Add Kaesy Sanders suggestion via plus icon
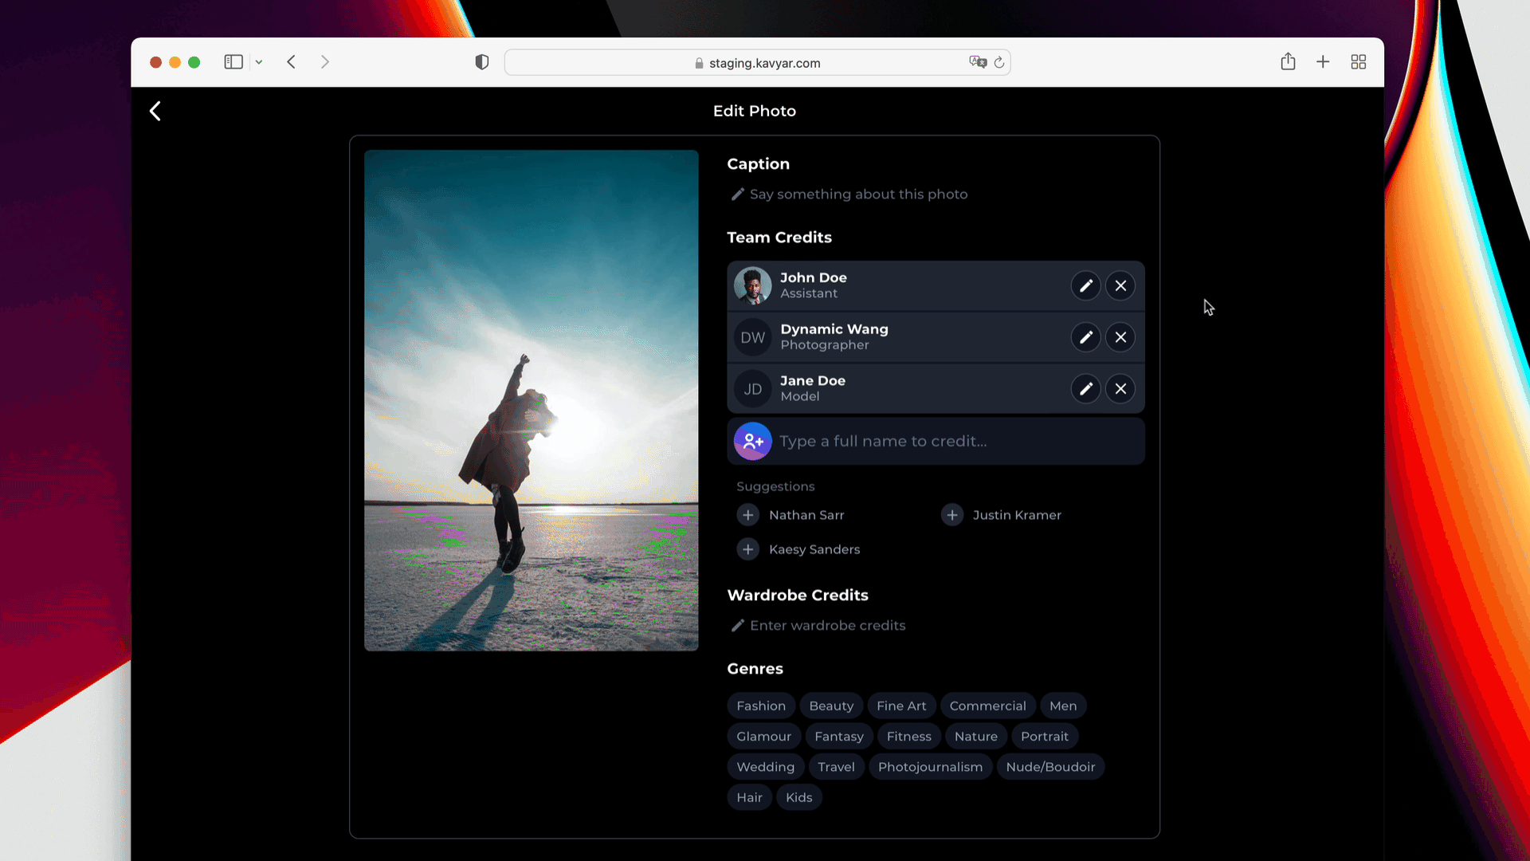Screen dimensions: 1530x861 747,549
